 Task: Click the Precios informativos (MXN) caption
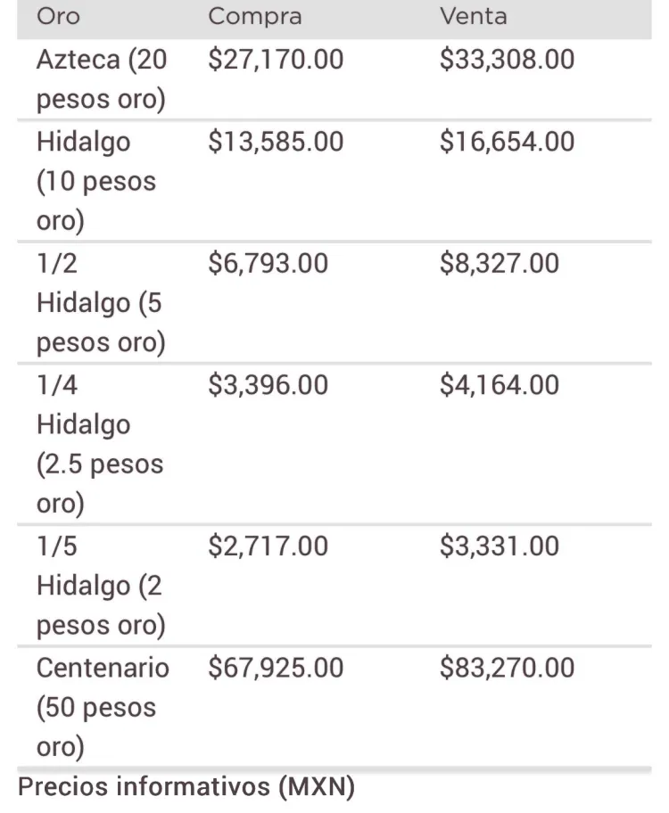pyautogui.click(x=186, y=787)
